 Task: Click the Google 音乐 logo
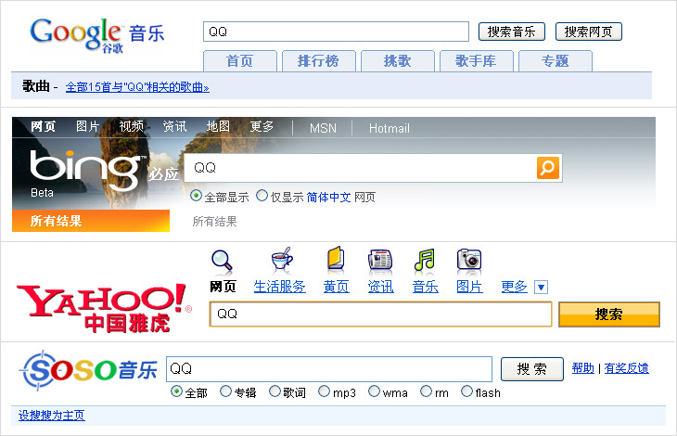click(x=97, y=35)
